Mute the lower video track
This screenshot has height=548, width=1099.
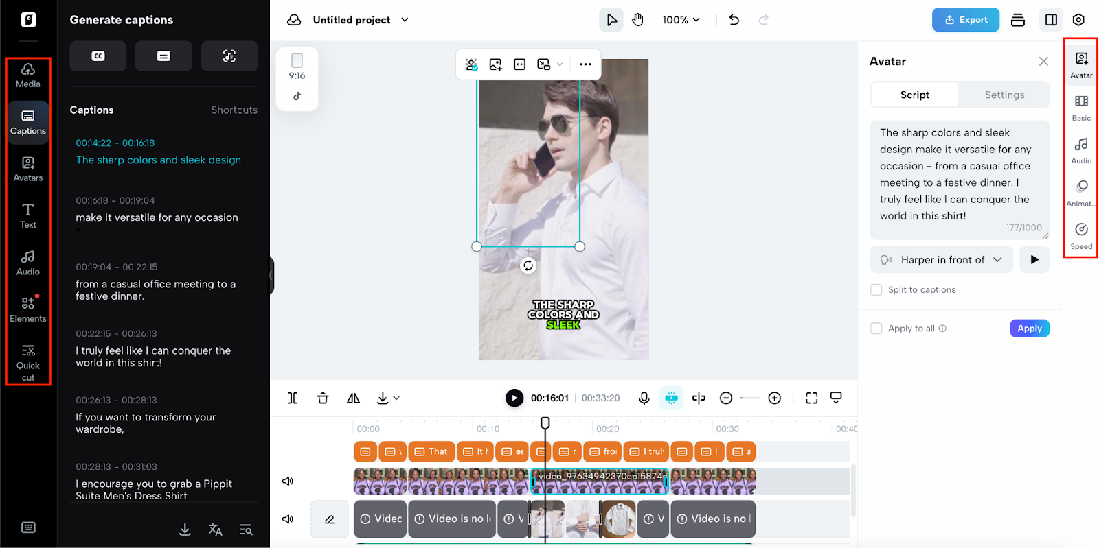(288, 519)
